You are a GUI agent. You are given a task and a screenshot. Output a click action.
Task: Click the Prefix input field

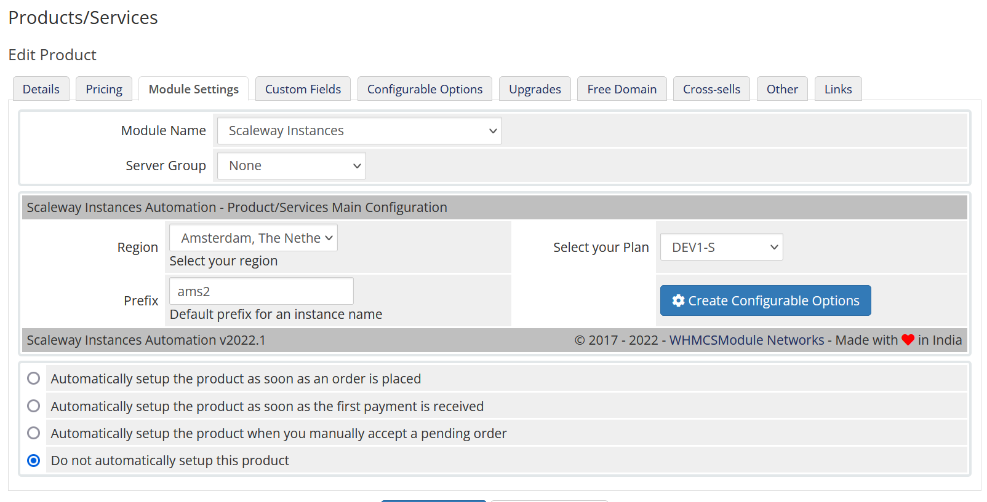coord(262,291)
